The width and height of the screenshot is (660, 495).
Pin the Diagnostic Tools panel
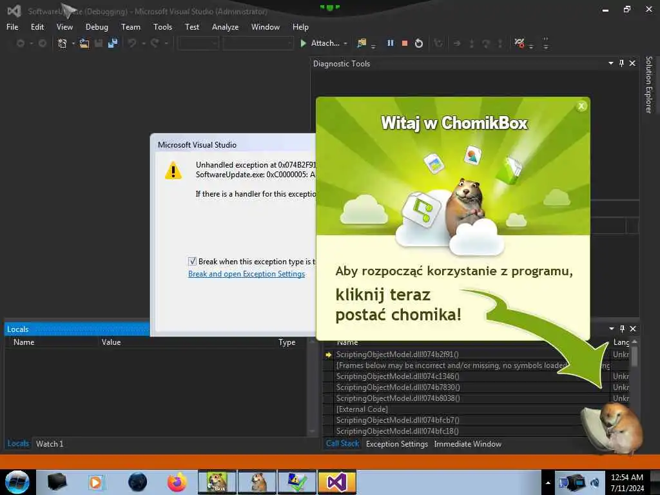pyautogui.click(x=622, y=63)
